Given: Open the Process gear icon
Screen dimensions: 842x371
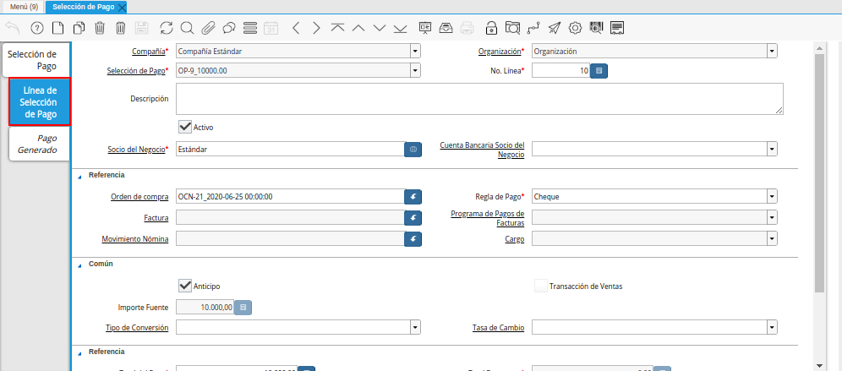Looking at the screenshot, I should pos(575,28).
